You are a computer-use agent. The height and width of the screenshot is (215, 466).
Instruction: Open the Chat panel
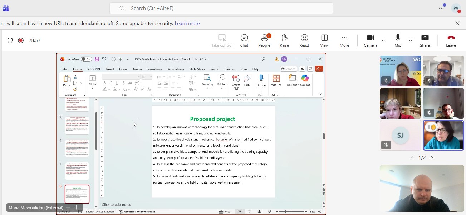click(244, 40)
